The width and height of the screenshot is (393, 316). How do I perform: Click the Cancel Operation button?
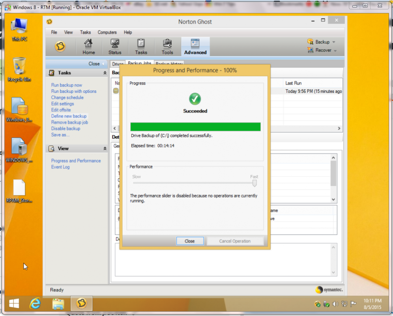point(235,241)
